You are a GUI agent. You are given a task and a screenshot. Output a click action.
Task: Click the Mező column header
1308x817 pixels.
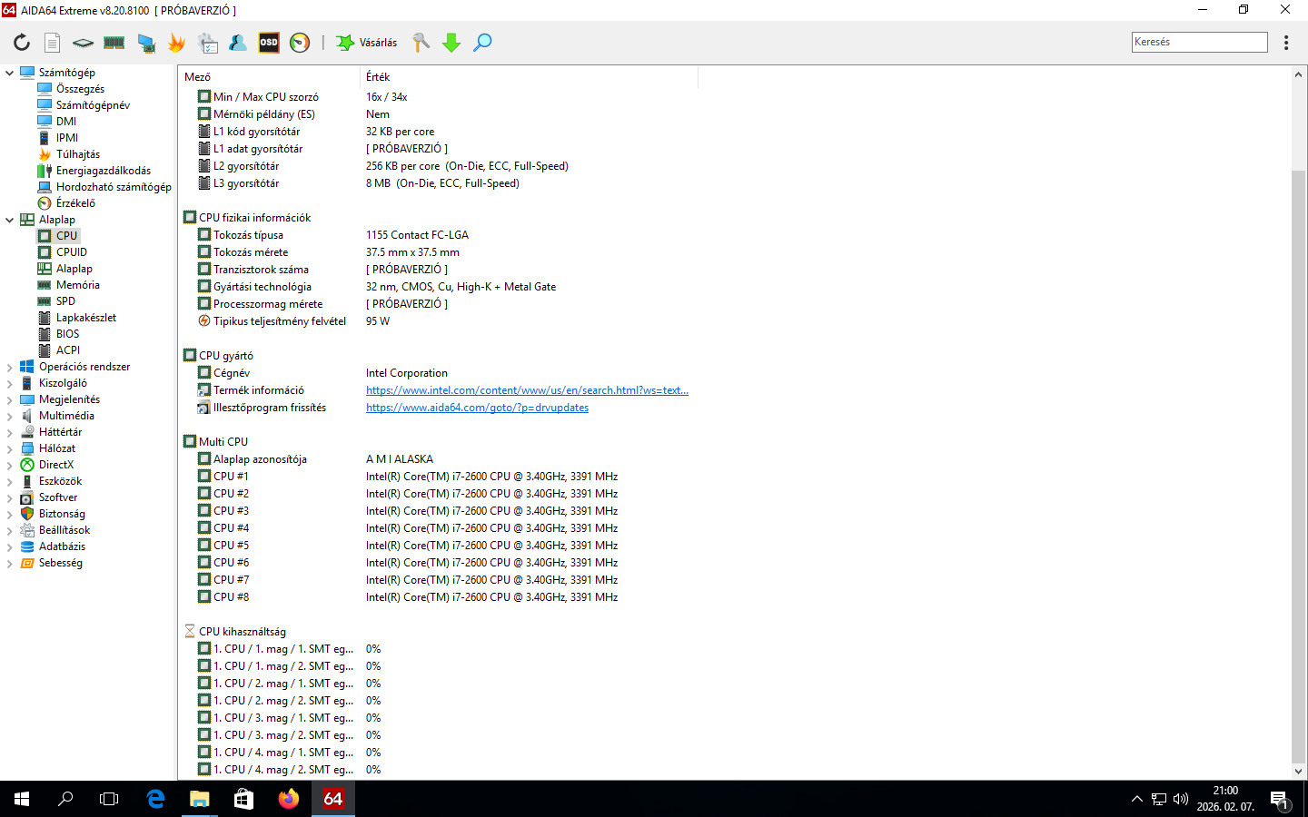coord(271,77)
